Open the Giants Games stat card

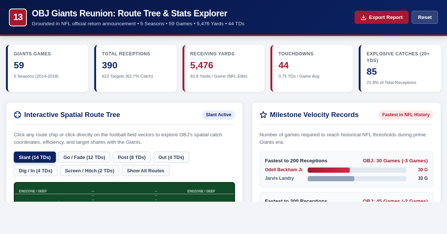click(x=47, y=68)
